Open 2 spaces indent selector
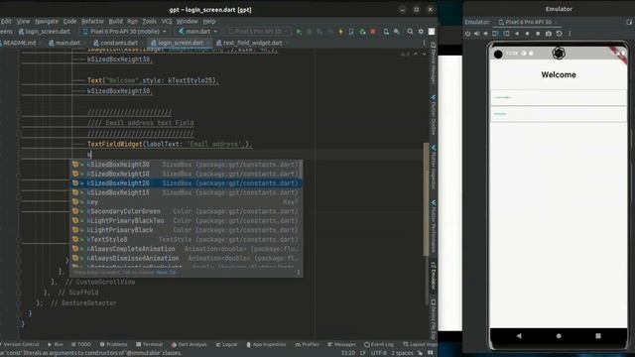Image resolution: width=635 pixels, height=357 pixels. pyautogui.click(x=402, y=353)
